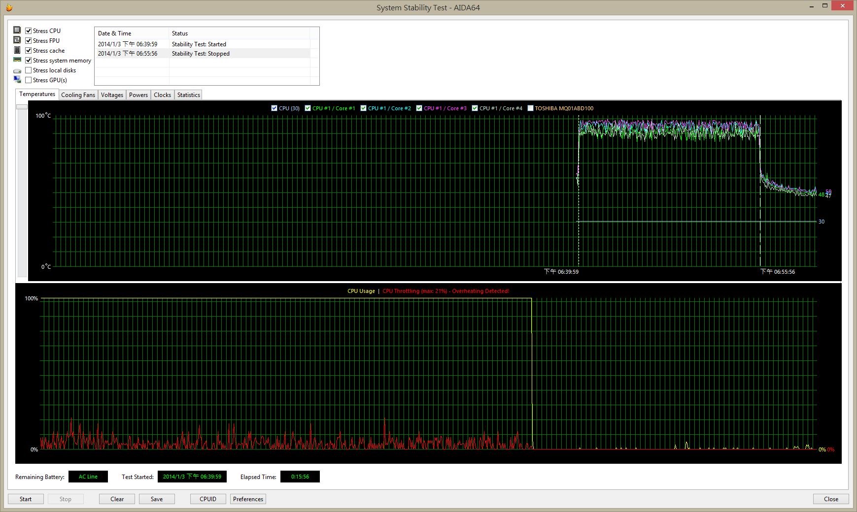Click the CPU Usage graph title label
Screen dimensions: 857x512
pos(361,291)
